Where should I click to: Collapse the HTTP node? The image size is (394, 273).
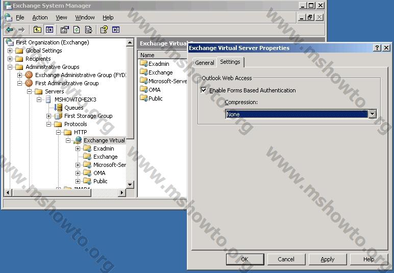pos(58,132)
